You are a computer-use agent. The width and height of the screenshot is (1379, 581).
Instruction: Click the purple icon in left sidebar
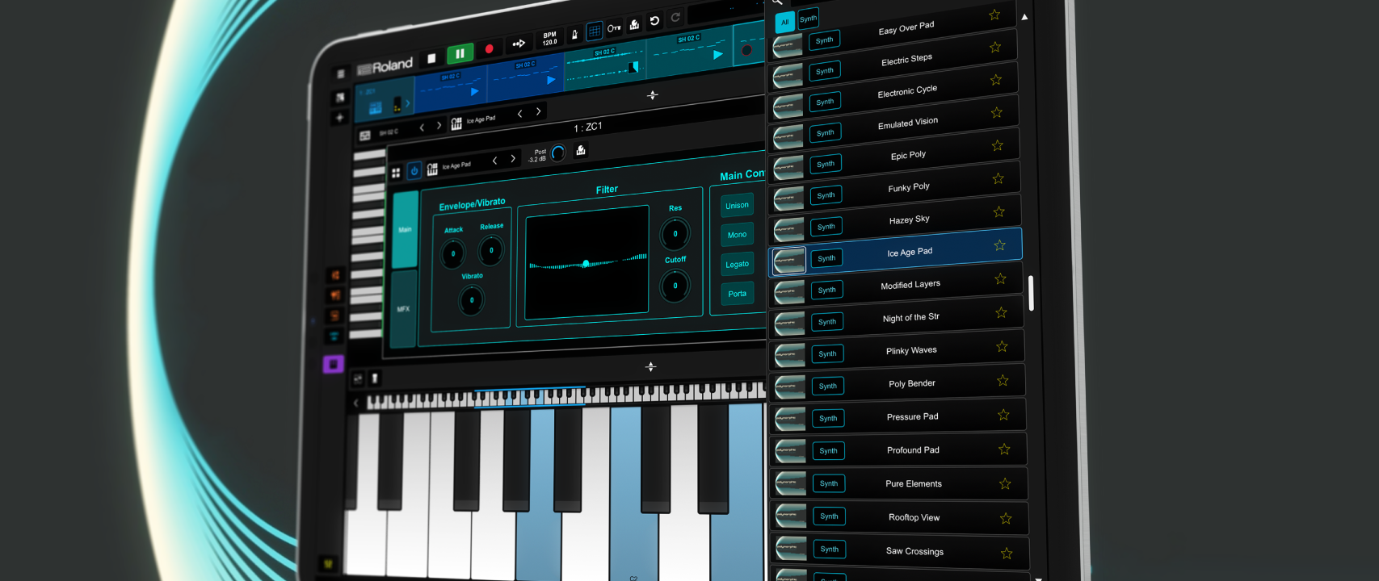click(x=333, y=364)
